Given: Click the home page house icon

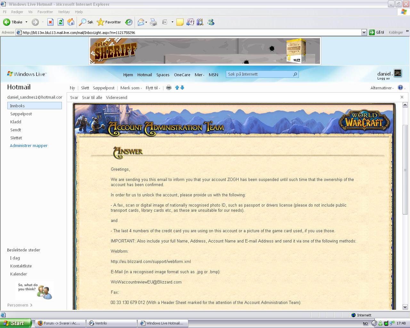Looking at the screenshot, I should point(71,22).
